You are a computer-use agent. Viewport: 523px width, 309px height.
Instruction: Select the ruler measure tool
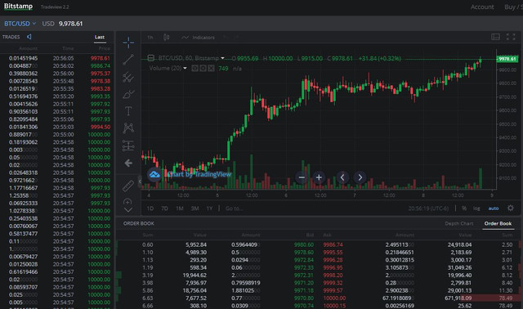tap(128, 186)
